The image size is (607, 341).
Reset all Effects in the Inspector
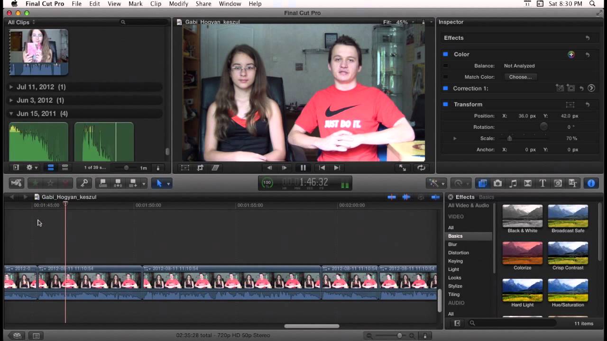(588, 38)
